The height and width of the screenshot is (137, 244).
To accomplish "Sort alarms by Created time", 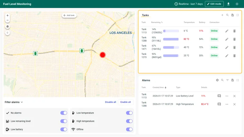I will [159, 87].
